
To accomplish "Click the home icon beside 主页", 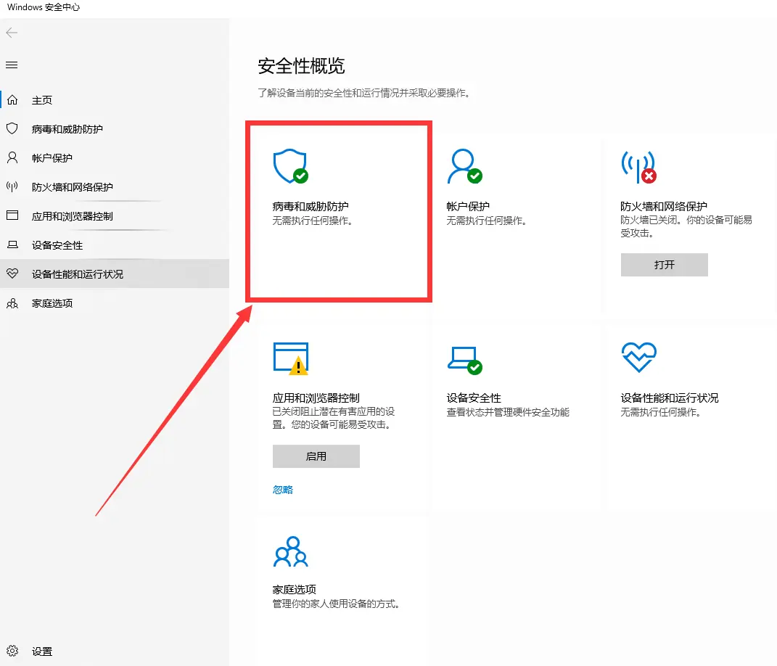I will click(12, 99).
